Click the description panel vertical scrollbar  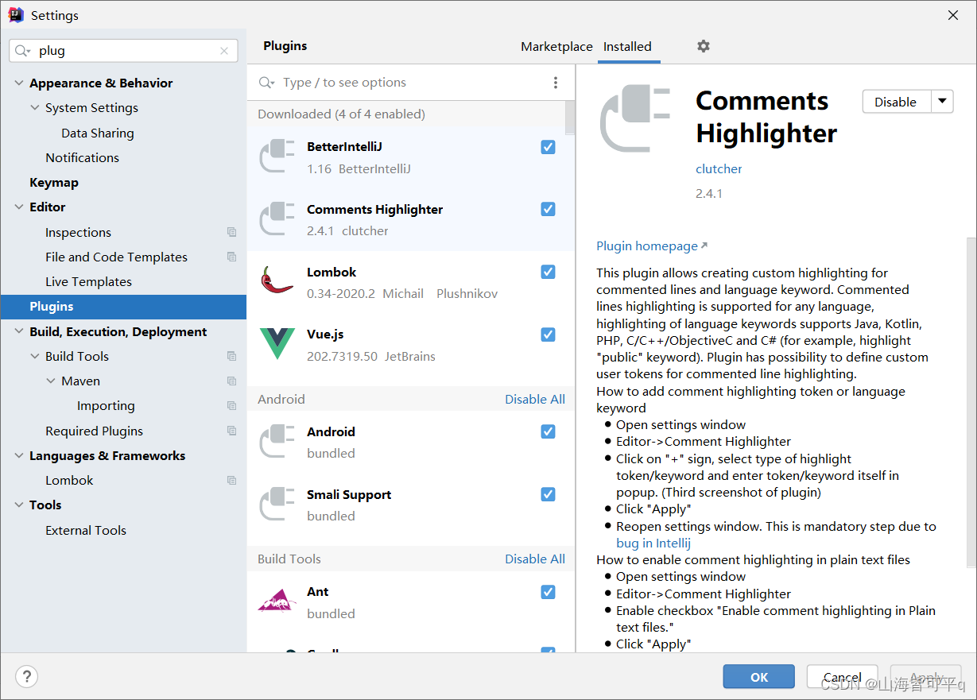coord(971,402)
